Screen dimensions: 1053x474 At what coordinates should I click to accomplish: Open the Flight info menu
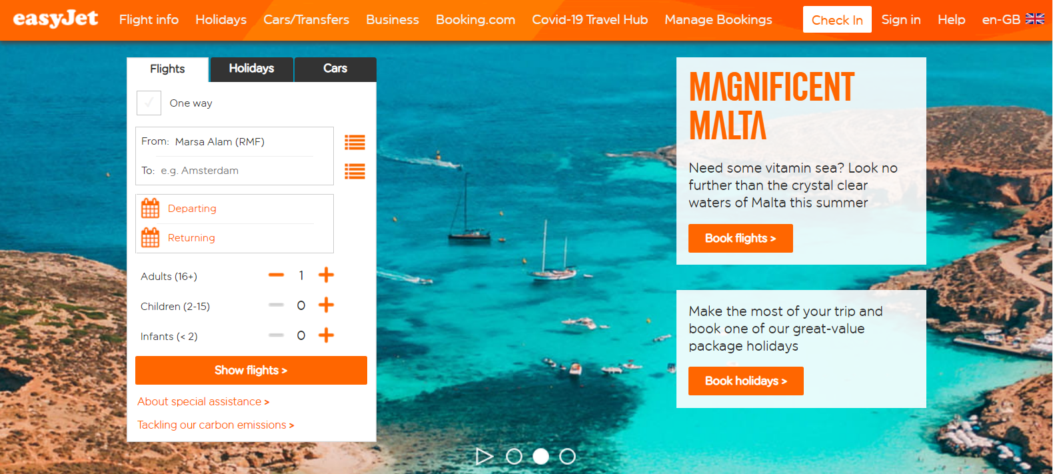(149, 19)
